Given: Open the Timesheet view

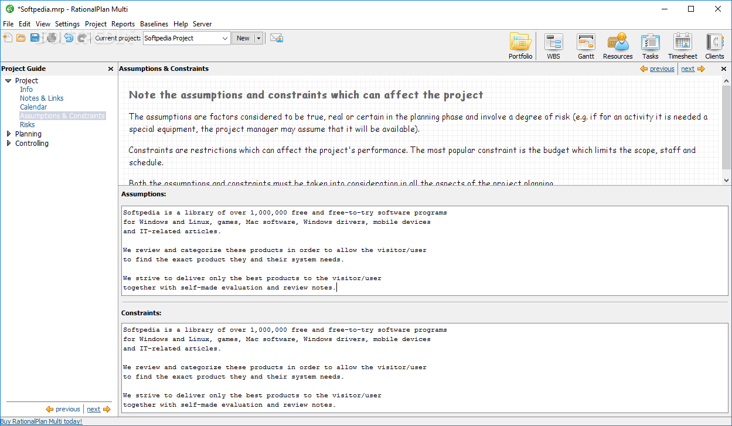Looking at the screenshot, I should tap(683, 46).
